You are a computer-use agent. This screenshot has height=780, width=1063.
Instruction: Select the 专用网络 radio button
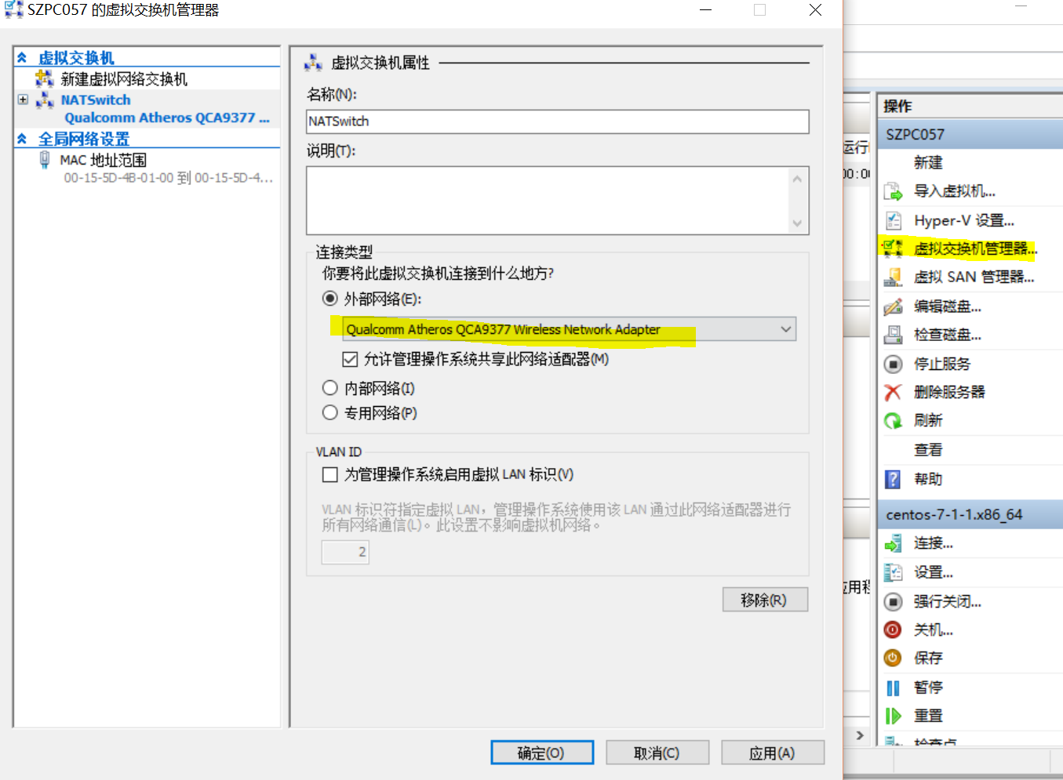pyautogui.click(x=330, y=412)
